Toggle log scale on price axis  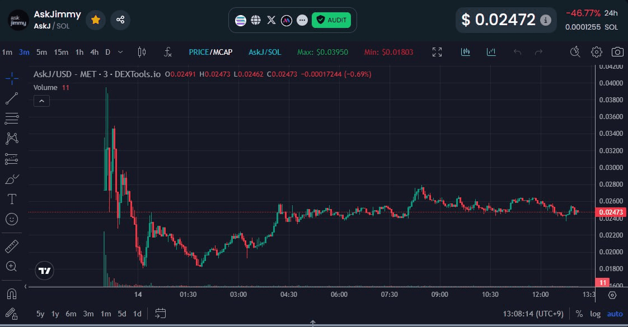(x=595, y=314)
